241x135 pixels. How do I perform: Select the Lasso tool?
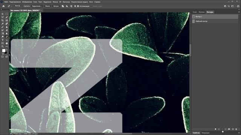click(x=3, y=17)
